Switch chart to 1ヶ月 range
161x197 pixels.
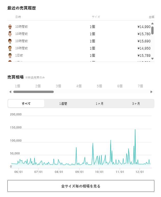tap(100, 104)
